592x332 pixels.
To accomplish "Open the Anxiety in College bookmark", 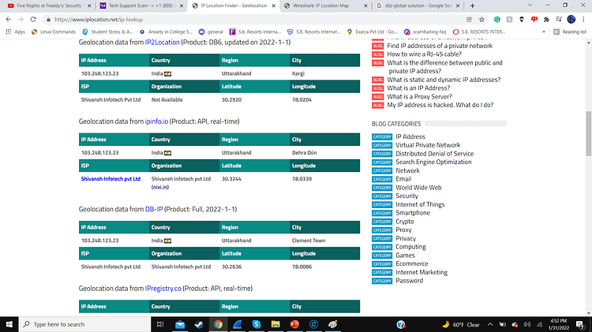I will 166,32.
